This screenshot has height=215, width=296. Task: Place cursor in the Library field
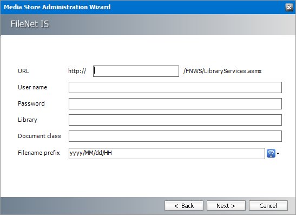point(175,120)
